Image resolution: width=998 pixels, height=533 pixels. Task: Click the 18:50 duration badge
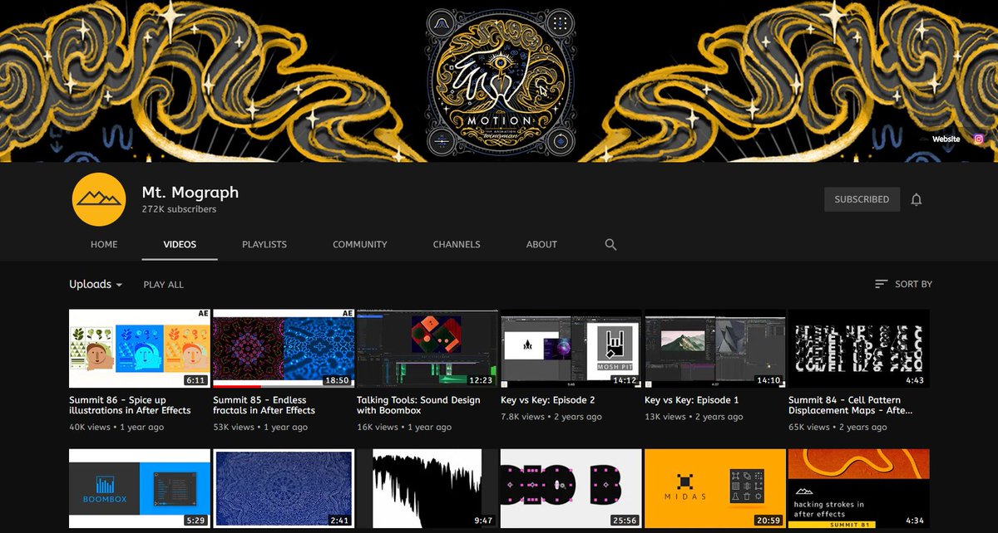(x=338, y=380)
